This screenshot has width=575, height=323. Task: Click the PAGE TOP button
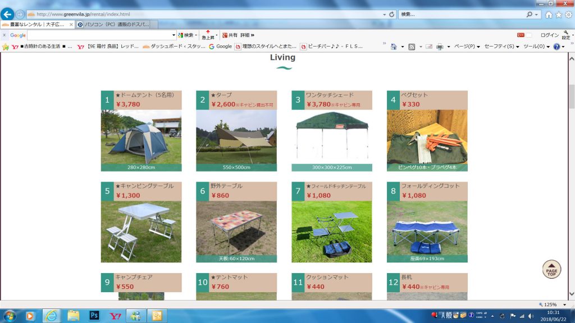[x=551, y=270]
